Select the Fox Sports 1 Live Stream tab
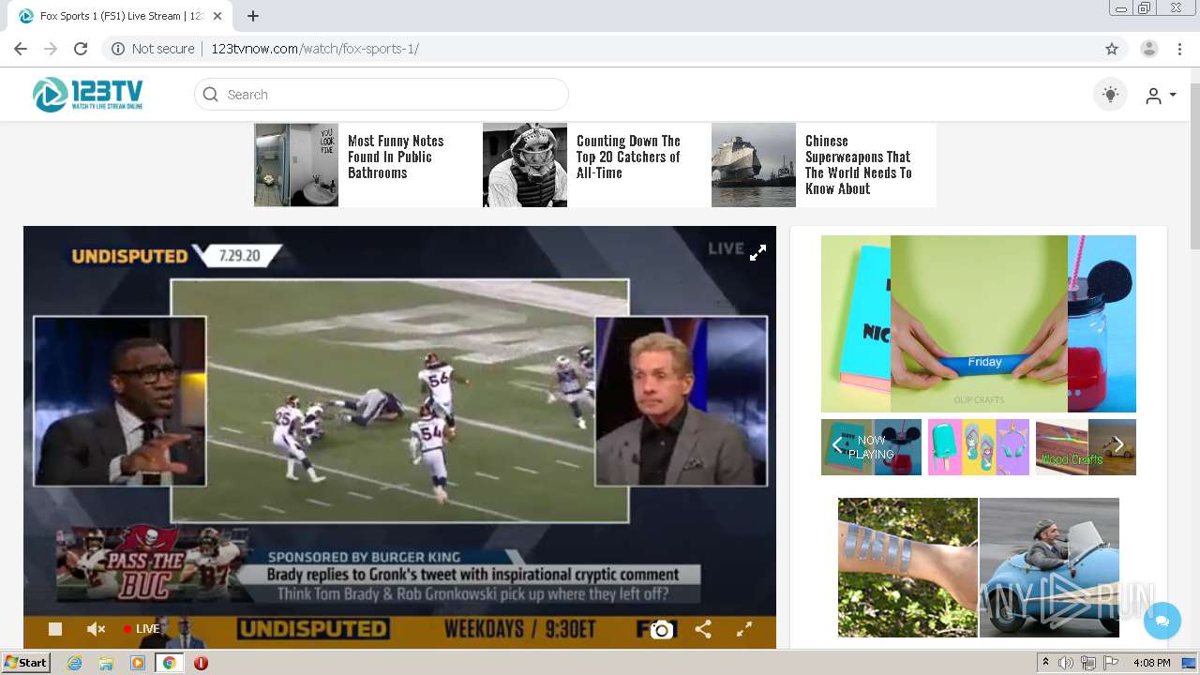Screen dimensions: 1200x675 (x=120, y=16)
